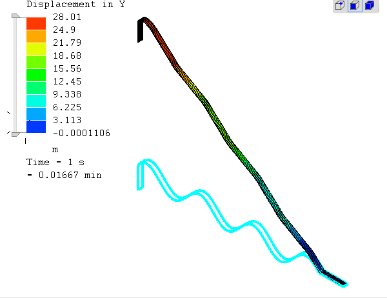Click the 6.225 legend value
The height and width of the screenshot is (298, 387).
(67, 107)
